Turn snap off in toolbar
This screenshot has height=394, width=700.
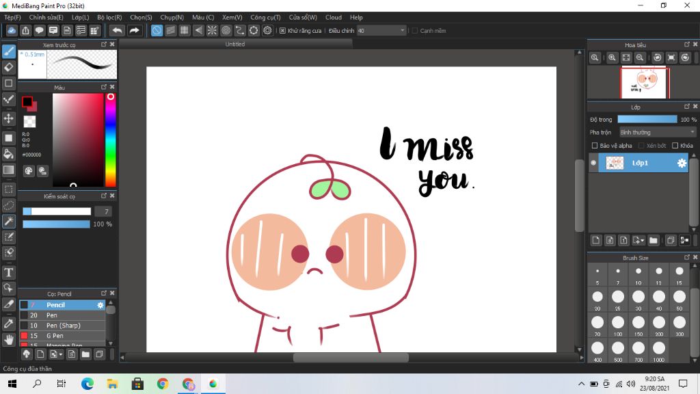tap(157, 30)
